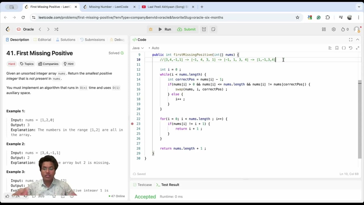Open the LeetCode user avatar menu
This screenshot has width=364, height=205.
(357, 29)
